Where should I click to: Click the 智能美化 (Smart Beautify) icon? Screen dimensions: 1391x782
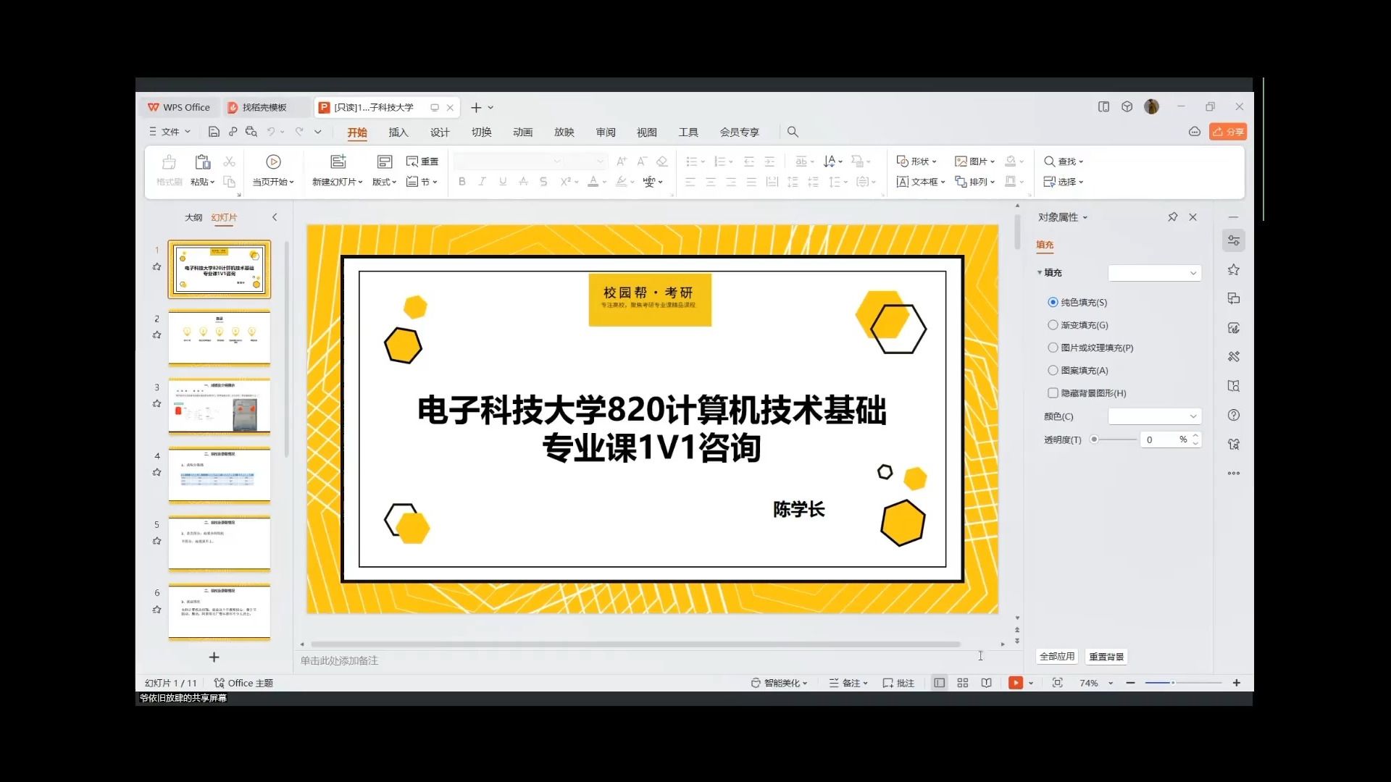(779, 682)
